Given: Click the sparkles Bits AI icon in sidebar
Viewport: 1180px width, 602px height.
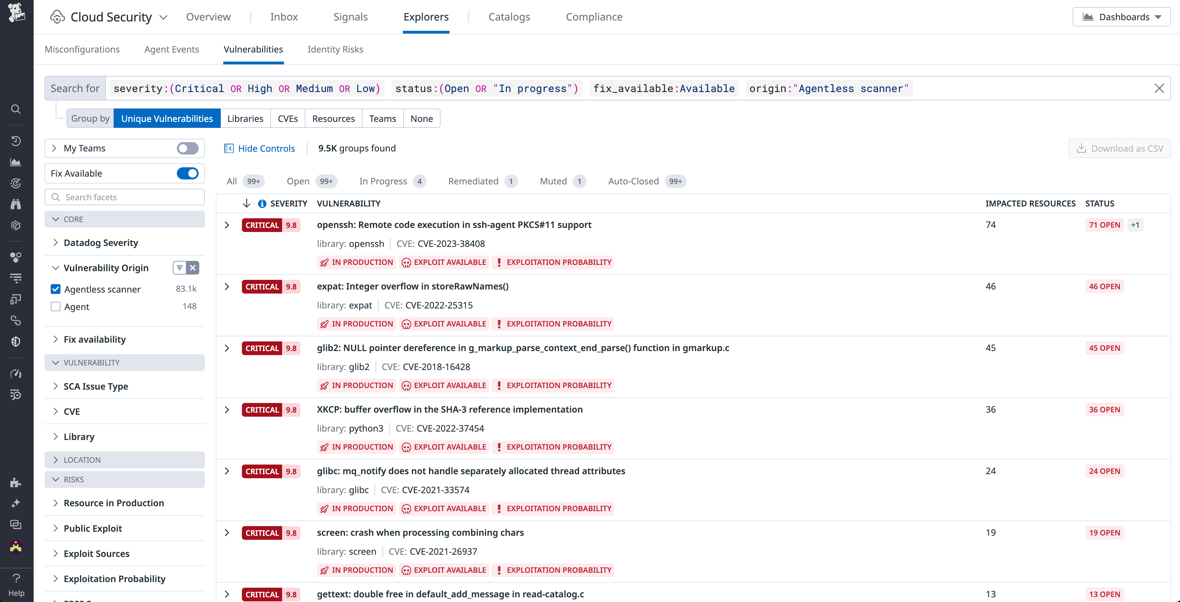Looking at the screenshot, I should 16,503.
